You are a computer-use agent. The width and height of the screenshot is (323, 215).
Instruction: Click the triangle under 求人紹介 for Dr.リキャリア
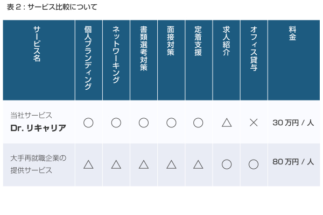point(227,123)
